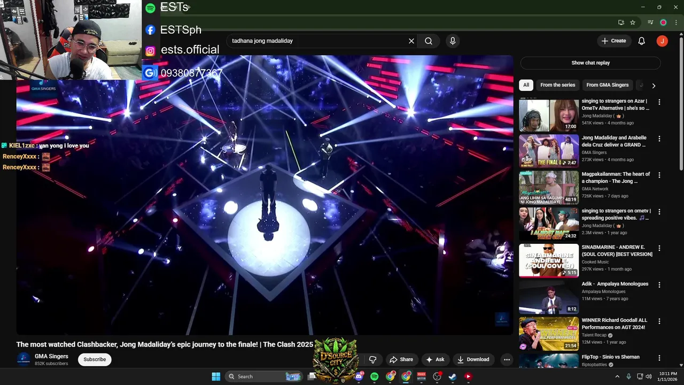
Task: Subscribe to GMA Singers channel
Action: click(x=95, y=359)
